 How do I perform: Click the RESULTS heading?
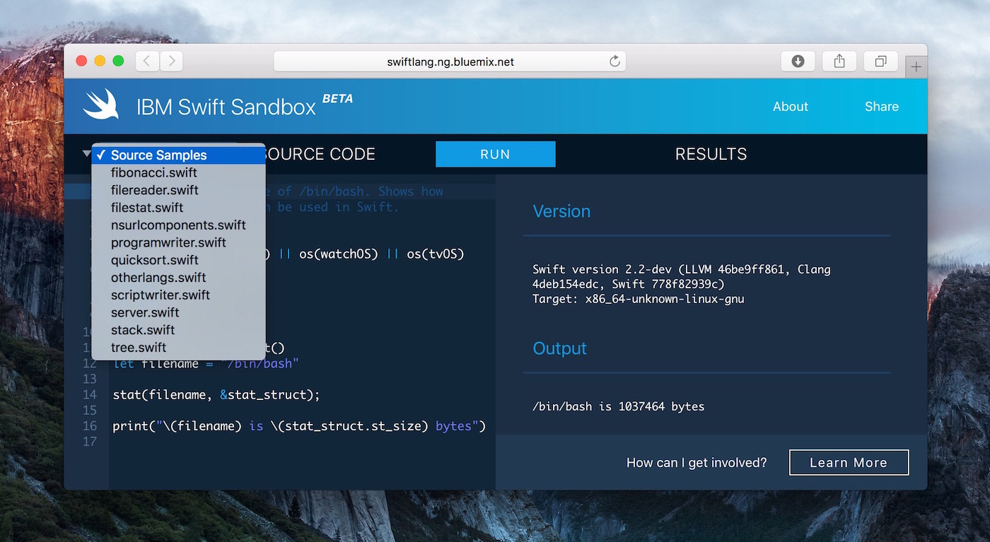point(711,154)
